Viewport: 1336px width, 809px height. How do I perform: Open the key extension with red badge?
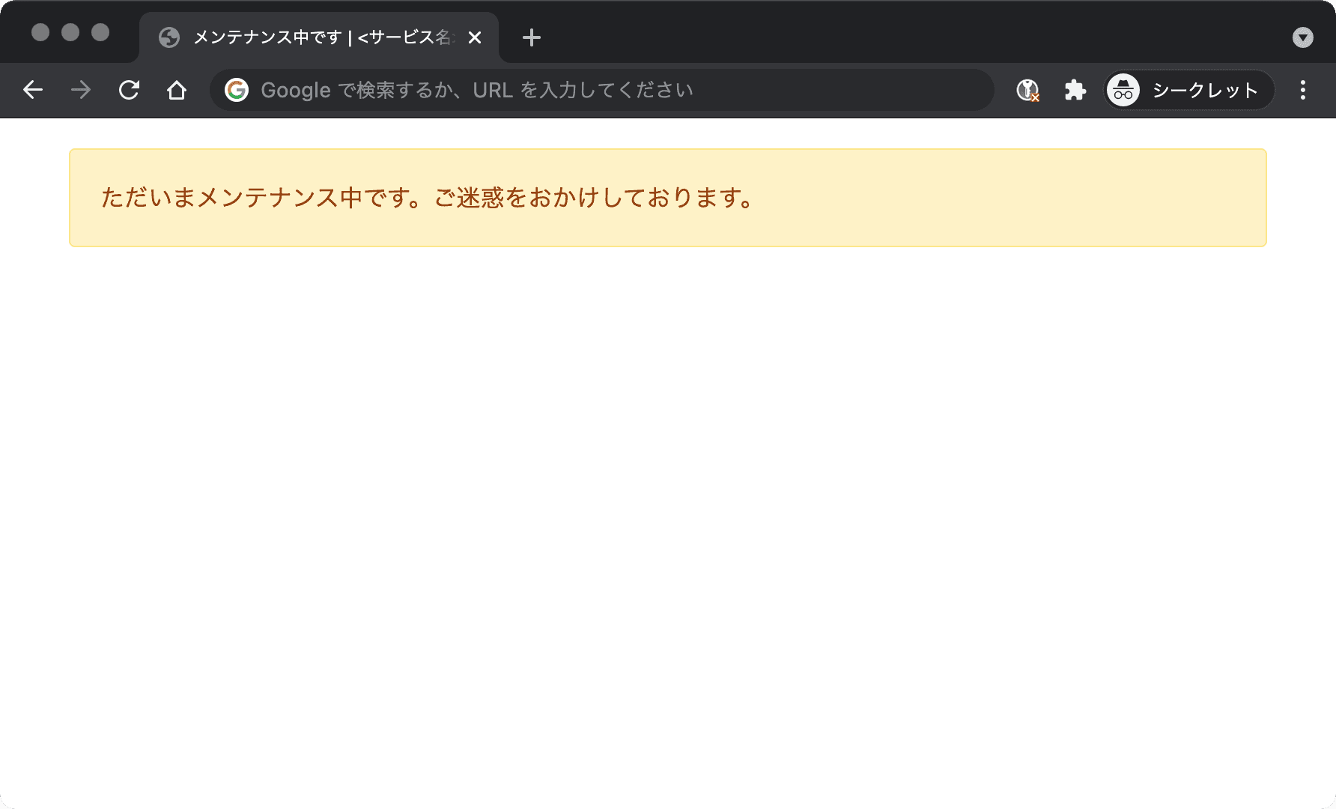click(1027, 91)
